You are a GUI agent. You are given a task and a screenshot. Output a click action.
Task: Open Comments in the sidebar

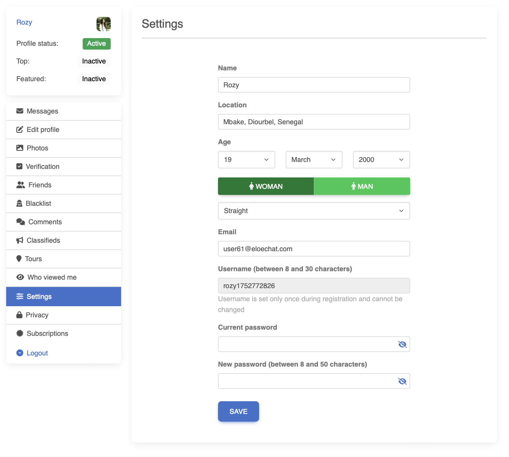(63, 222)
